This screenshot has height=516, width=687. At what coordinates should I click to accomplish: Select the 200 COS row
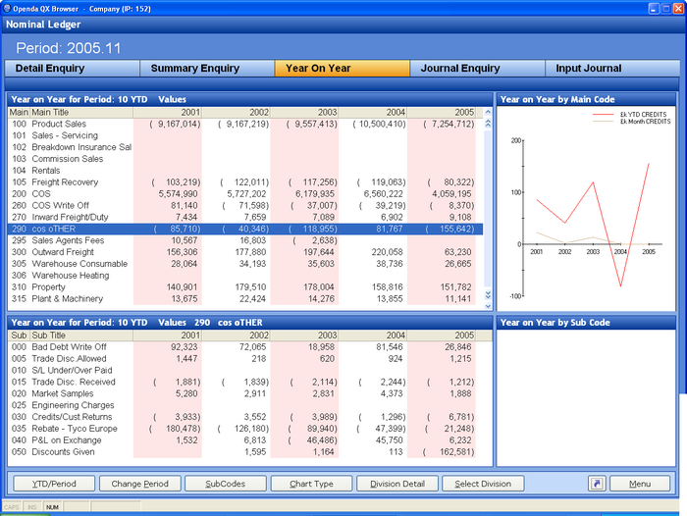tap(245, 193)
